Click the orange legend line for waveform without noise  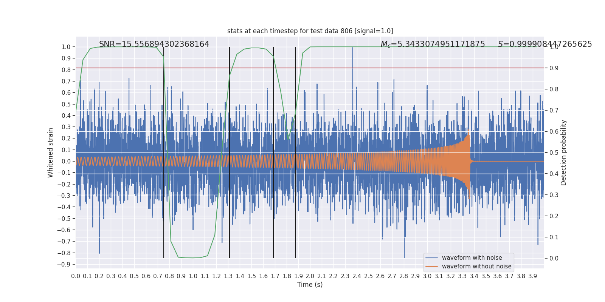tap(431, 267)
